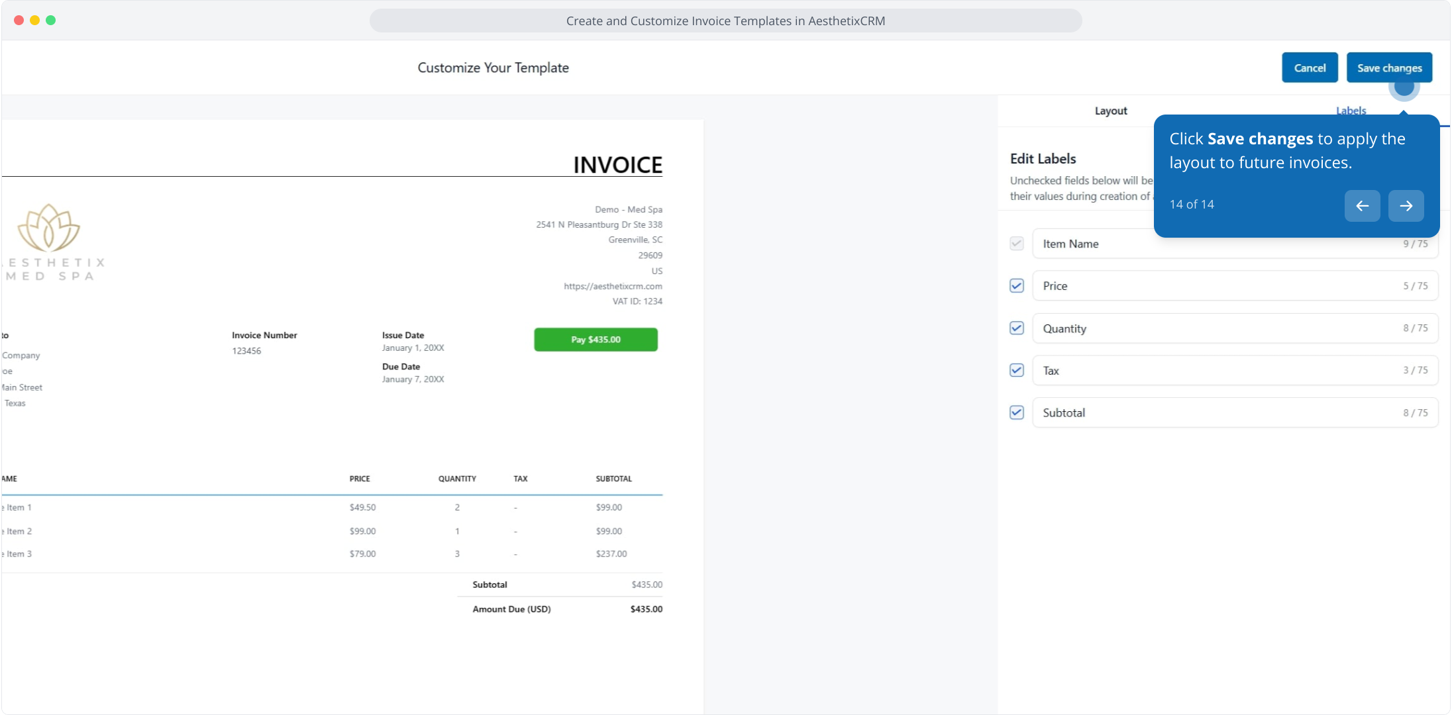The width and height of the screenshot is (1452, 715).
Task: Click the green Pay $435.00 button
Action: 596,340
